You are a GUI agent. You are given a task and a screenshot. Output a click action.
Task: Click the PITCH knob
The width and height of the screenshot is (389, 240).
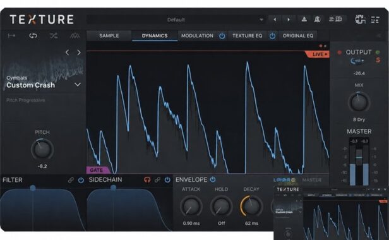pyautogui.click(x=42, y=149)
